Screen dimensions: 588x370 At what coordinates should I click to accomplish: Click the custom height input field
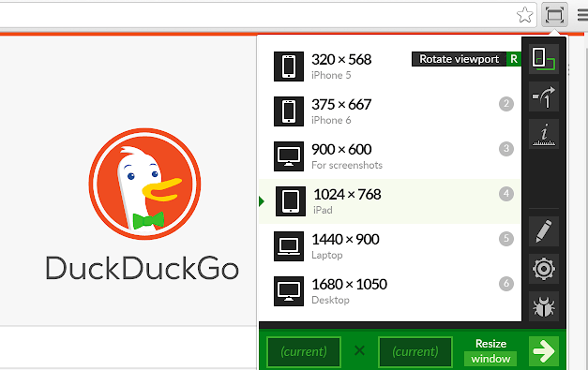click(415, 351)
